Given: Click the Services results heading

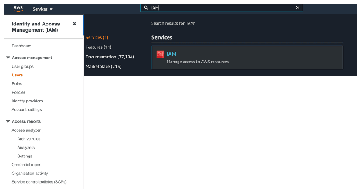Looking at the screenshot, I should click(162, 37).
